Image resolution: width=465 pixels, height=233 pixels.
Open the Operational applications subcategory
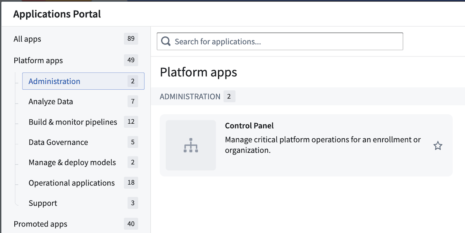click(83, 183)
